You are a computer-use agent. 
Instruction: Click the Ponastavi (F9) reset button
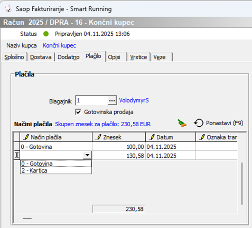(x=219, y=123)
